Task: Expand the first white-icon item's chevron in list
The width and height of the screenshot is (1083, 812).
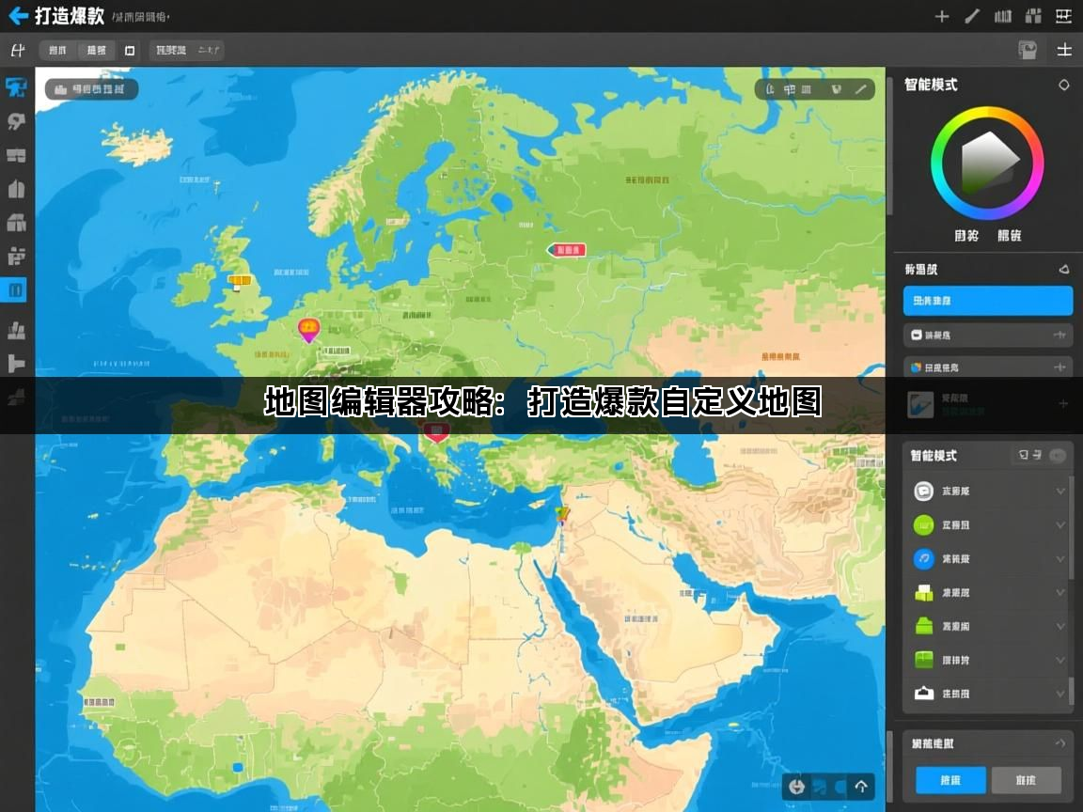Action: click(1060, 491)
